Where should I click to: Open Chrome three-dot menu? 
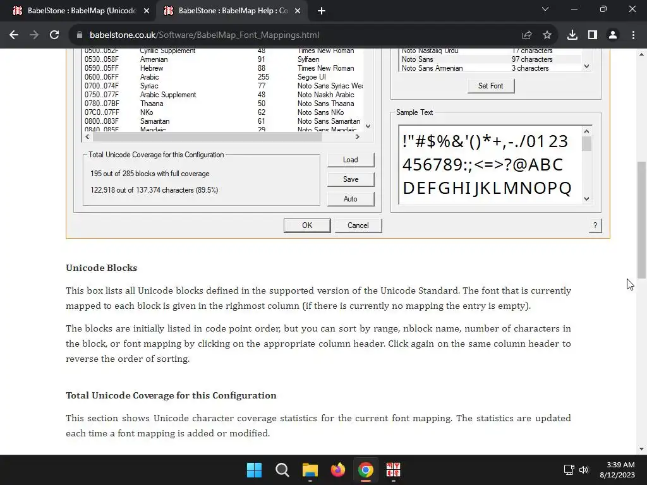pyautogui.click(x=633, y=35)
